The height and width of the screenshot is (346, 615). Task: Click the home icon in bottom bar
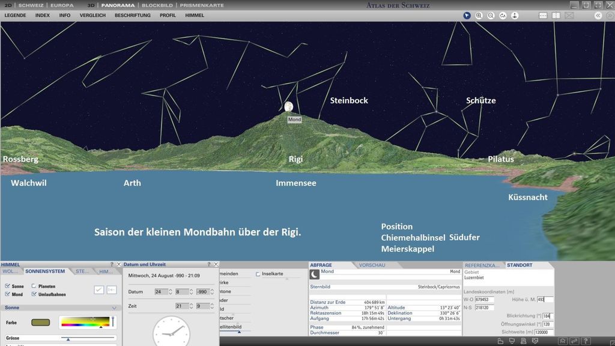tap(563, 341)
